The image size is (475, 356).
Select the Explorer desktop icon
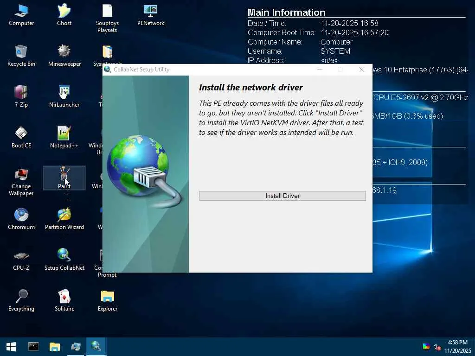(107, 300)
